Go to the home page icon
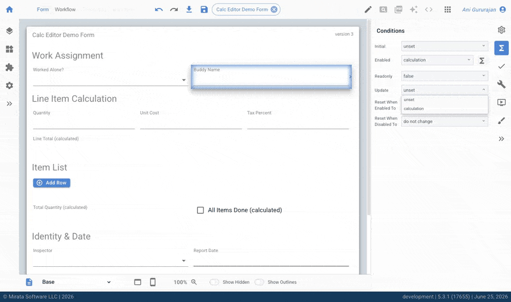The width and height of the screenshot is (511, 302). [x=10, y=10]
